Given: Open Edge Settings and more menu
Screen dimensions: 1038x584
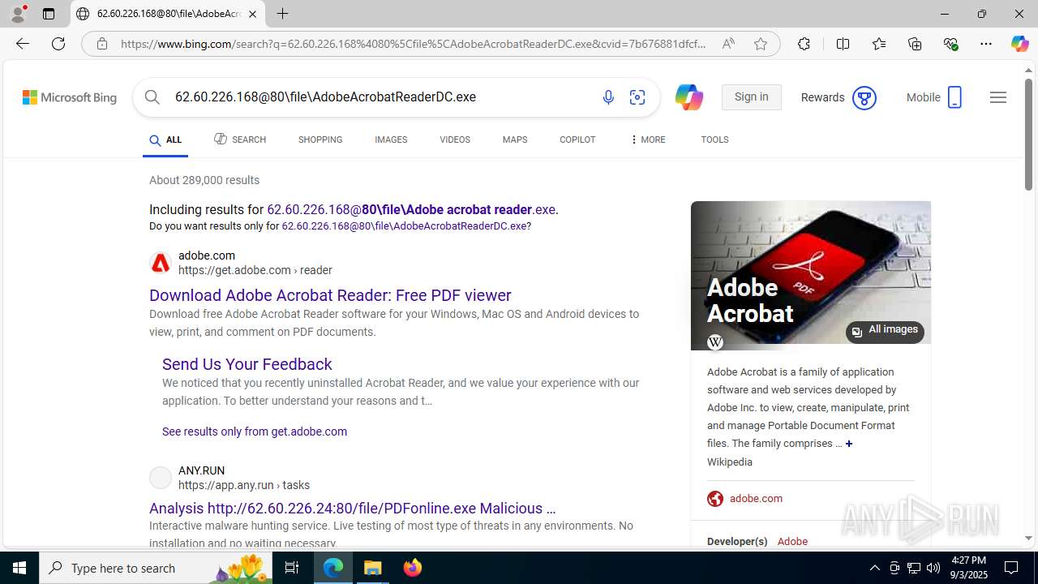Looking at the screenshot, I should pos(986,44).
